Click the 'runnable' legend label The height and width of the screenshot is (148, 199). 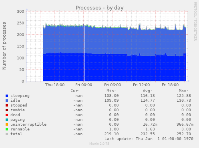tap(20, 129)
